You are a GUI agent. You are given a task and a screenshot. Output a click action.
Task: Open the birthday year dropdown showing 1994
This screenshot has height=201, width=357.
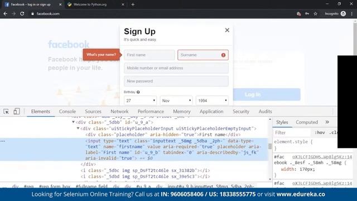[x=212, y=100]
